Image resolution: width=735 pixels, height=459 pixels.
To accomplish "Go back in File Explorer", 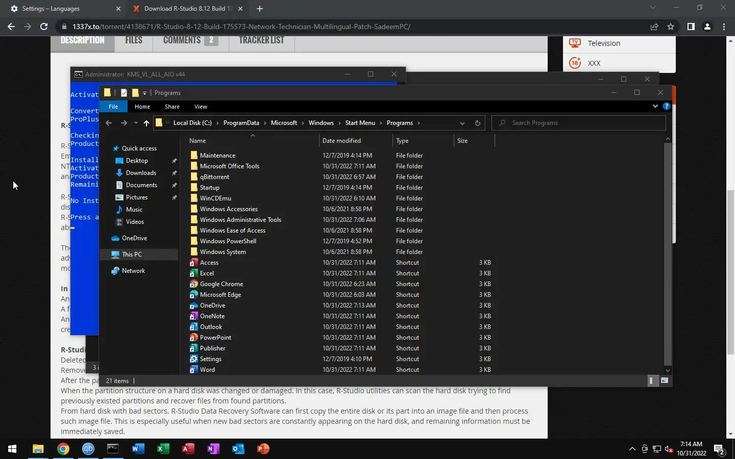I will tap(109, 123).
